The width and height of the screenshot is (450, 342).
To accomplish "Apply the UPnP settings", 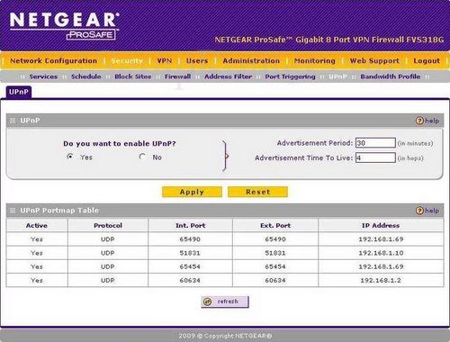I will (x=192, y=192).
